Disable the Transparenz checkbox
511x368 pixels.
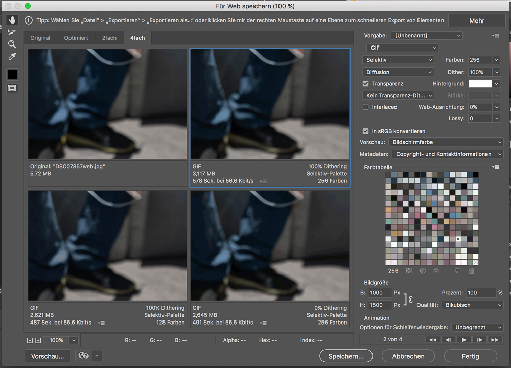[x=366, y=84]
